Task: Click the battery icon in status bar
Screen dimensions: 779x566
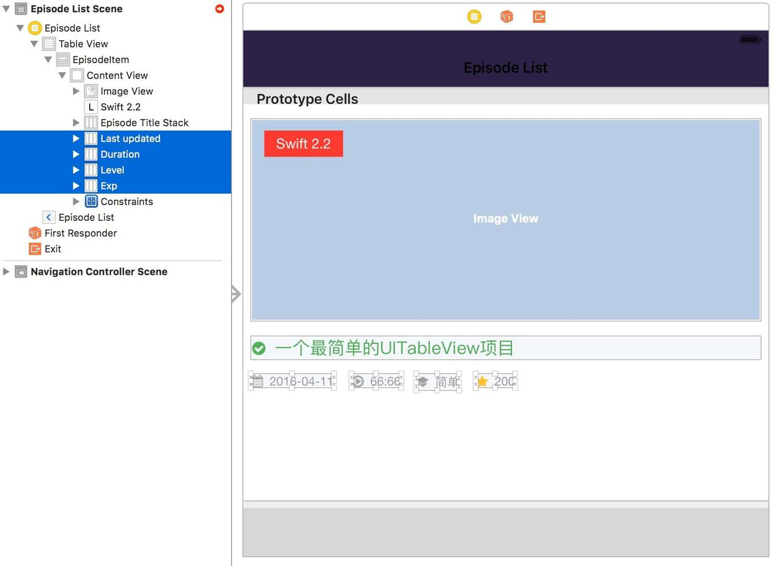Action: point(750,39)
